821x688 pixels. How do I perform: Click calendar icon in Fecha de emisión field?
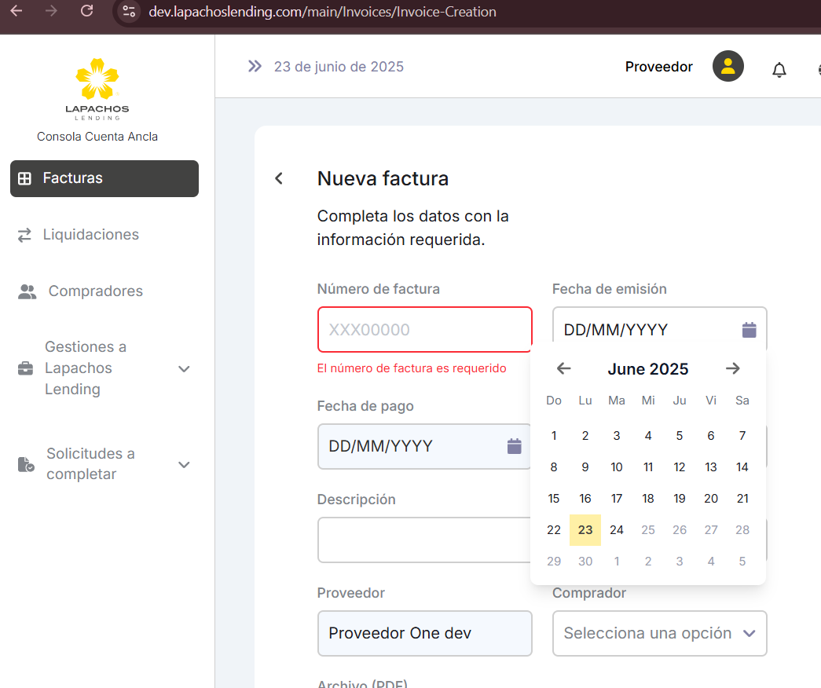coord(749,330)
